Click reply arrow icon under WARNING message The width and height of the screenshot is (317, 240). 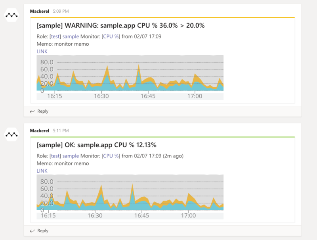(32, 111)
